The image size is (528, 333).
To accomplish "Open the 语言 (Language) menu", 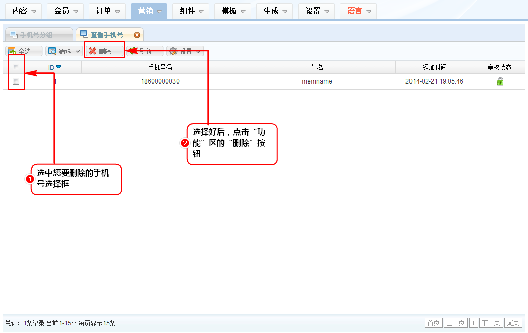I will 358,11.
